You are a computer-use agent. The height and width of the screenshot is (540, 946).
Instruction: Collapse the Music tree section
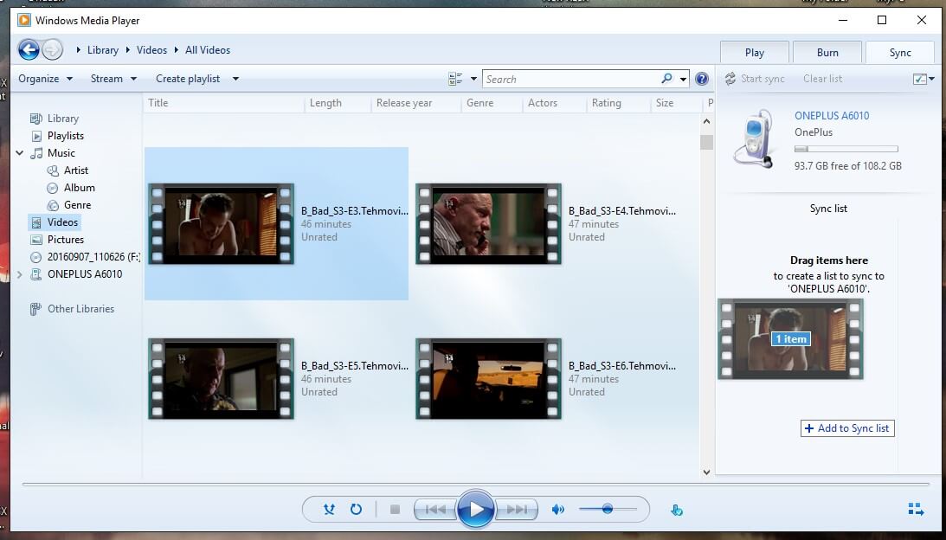pos(19,153)
